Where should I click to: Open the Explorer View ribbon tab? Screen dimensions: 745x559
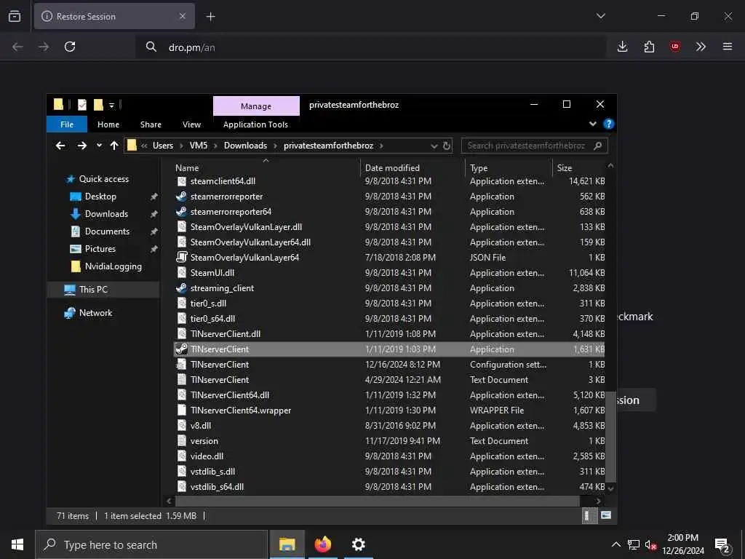191,124
